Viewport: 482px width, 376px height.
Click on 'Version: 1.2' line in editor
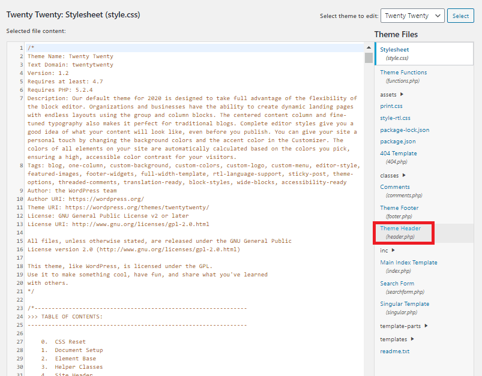coord(48,73)
